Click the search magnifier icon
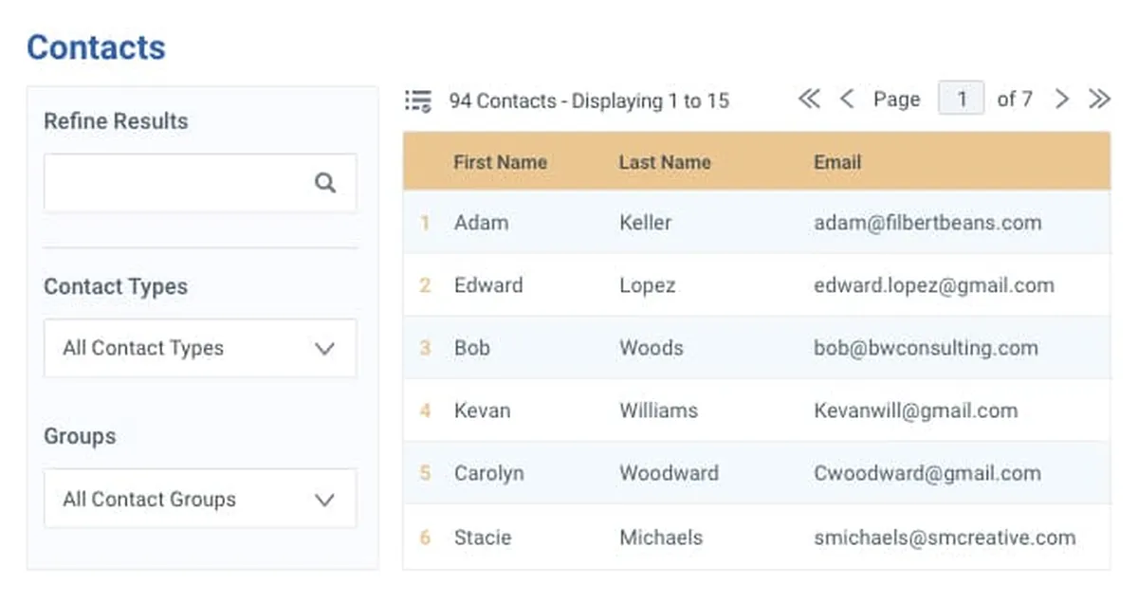This screenshot has height=602, width=1138. [325, 183]
